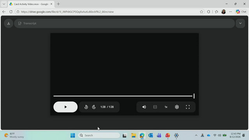Viewport: 249px width, 140px height.
Task: Open Settings from the taskbar
Action: (x=176, y=135)
